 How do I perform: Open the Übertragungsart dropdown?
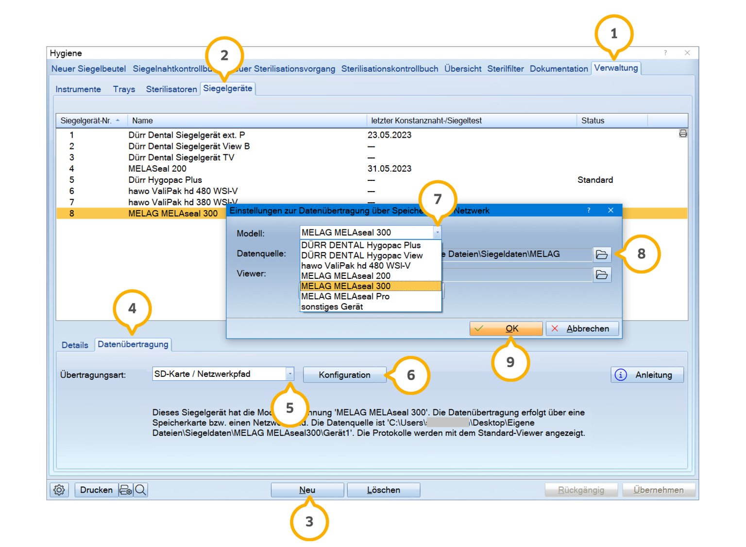(290, 374)
